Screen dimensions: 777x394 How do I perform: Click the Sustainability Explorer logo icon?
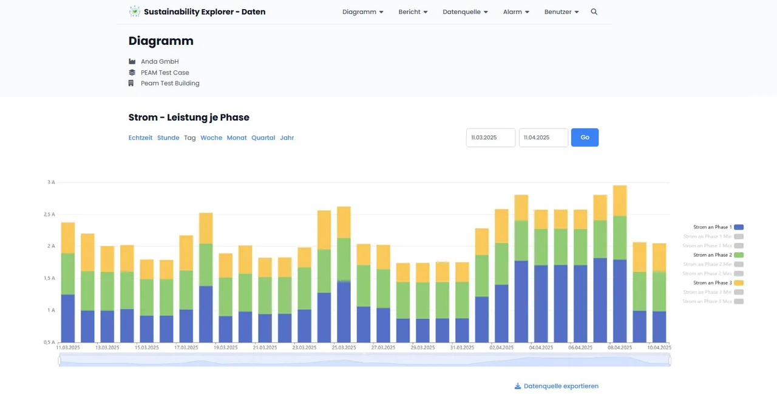(x=134, y=12)
